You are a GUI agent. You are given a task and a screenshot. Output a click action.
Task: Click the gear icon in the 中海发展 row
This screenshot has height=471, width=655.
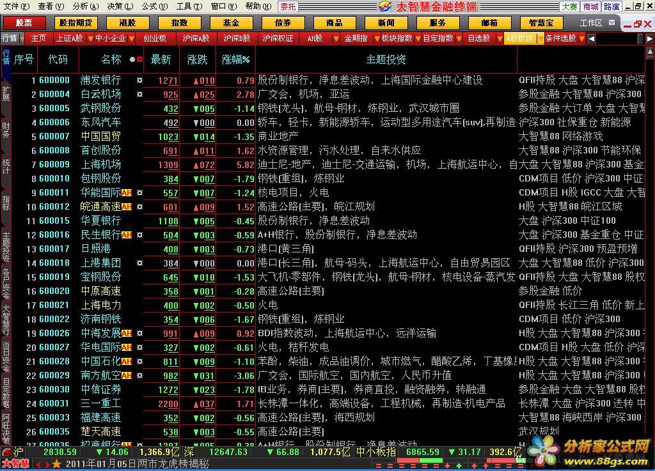coord(139,334)
